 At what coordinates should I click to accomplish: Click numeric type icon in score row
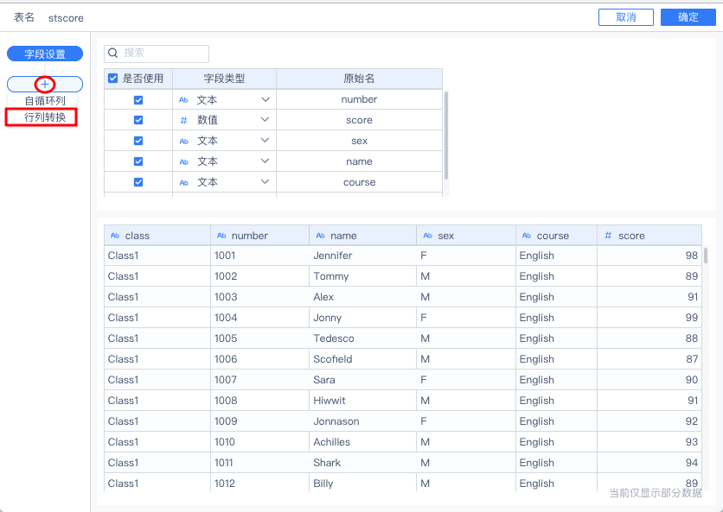click(x=183, y=120)
